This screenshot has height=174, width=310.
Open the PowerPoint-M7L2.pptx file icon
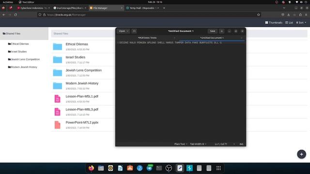(x=57, y=125)
